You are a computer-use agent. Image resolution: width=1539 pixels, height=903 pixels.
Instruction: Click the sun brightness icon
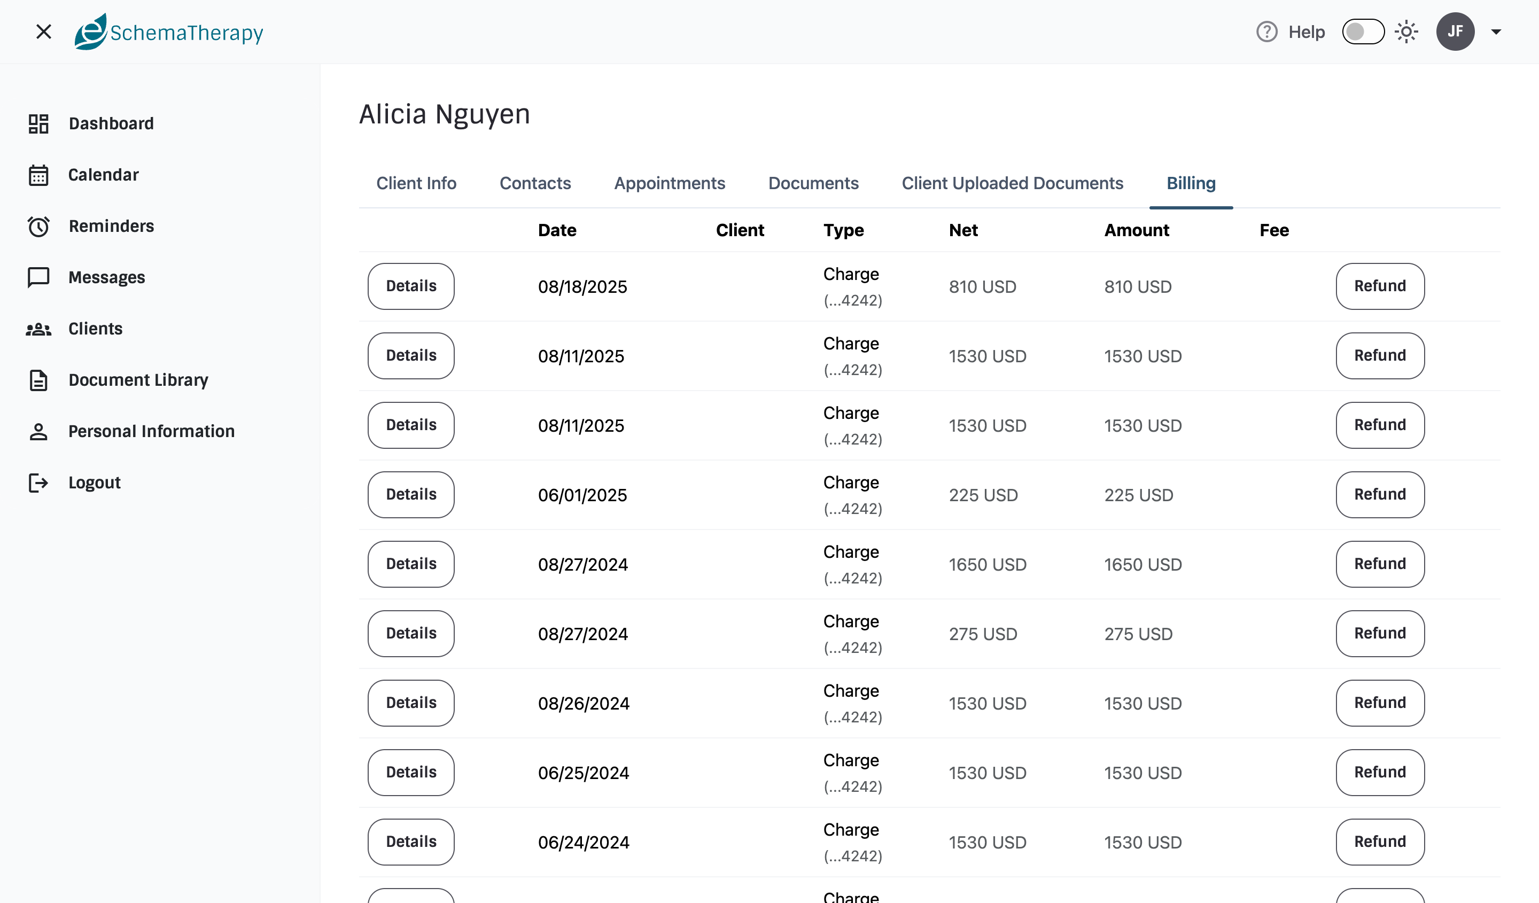point(1406,32)
